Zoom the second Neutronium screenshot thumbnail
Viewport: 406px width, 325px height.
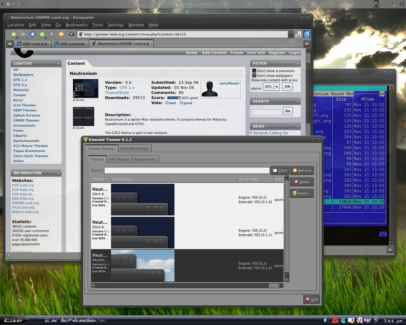click(79, 128)
